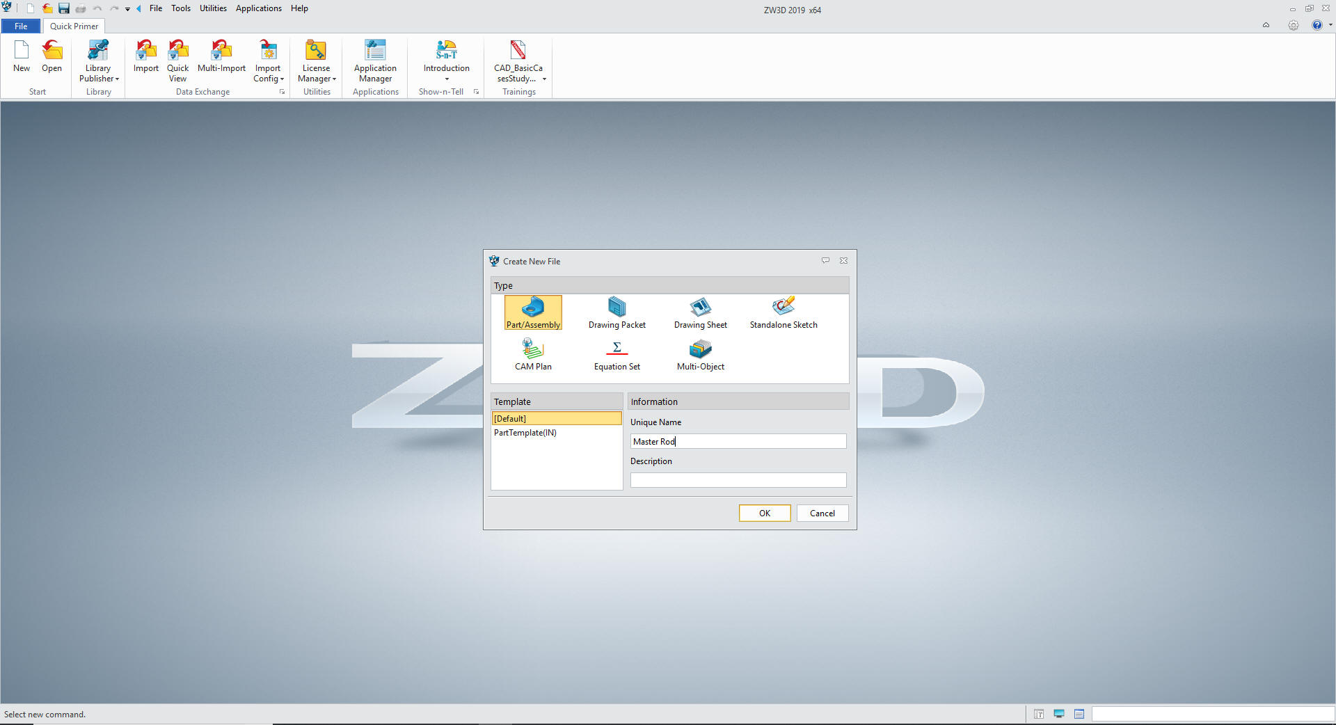Switch to the Quick Primer tab
Viewport: 1336px width, 725px height.
click(74, 26)
